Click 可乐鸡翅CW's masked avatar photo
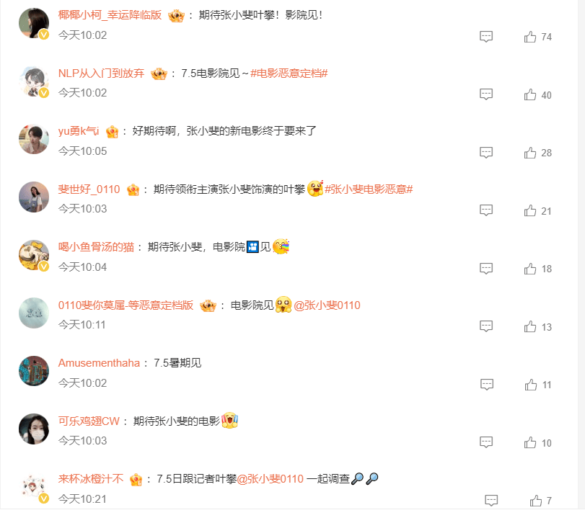The width and height of the screenshot is (585, 510). click(x=34, y=429)
